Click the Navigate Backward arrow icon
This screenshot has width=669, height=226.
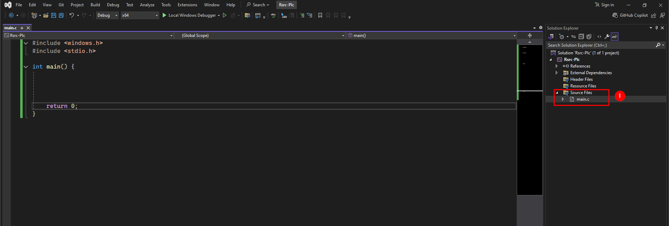click(11, 15)
